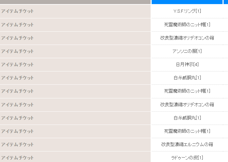Select アイテムチケット cell beside 改良型濃縮エルニウムの箱
Screen dimensions: 228x162
tap(75, 145)
